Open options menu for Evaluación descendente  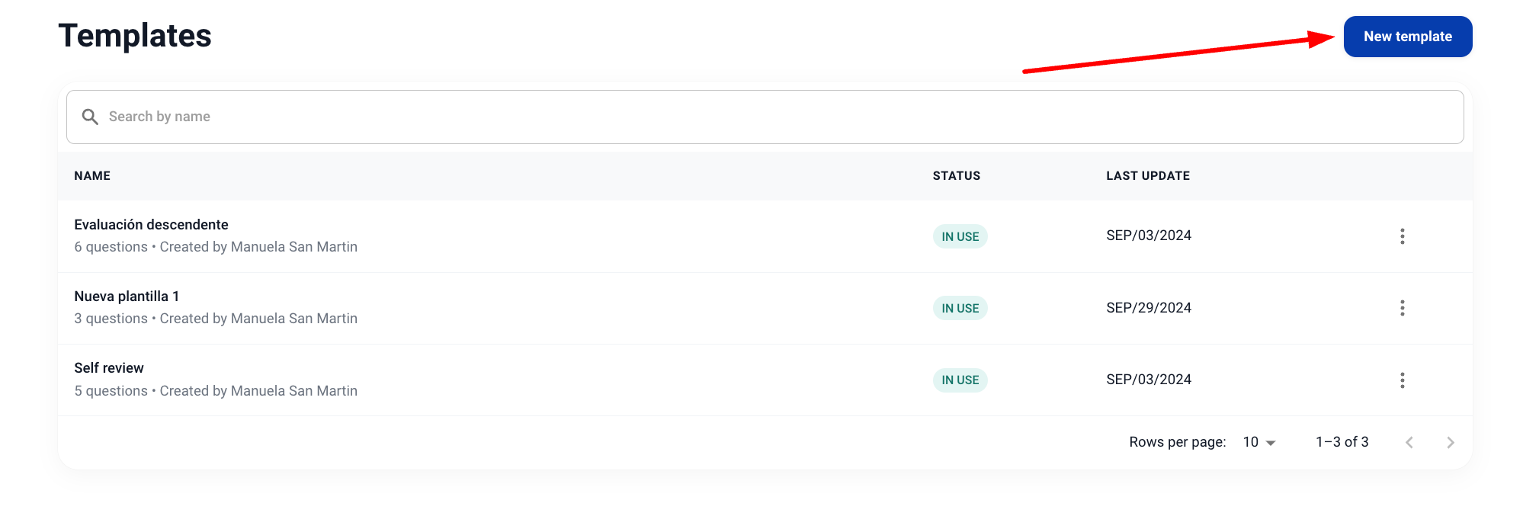(x=1402, y=236)
